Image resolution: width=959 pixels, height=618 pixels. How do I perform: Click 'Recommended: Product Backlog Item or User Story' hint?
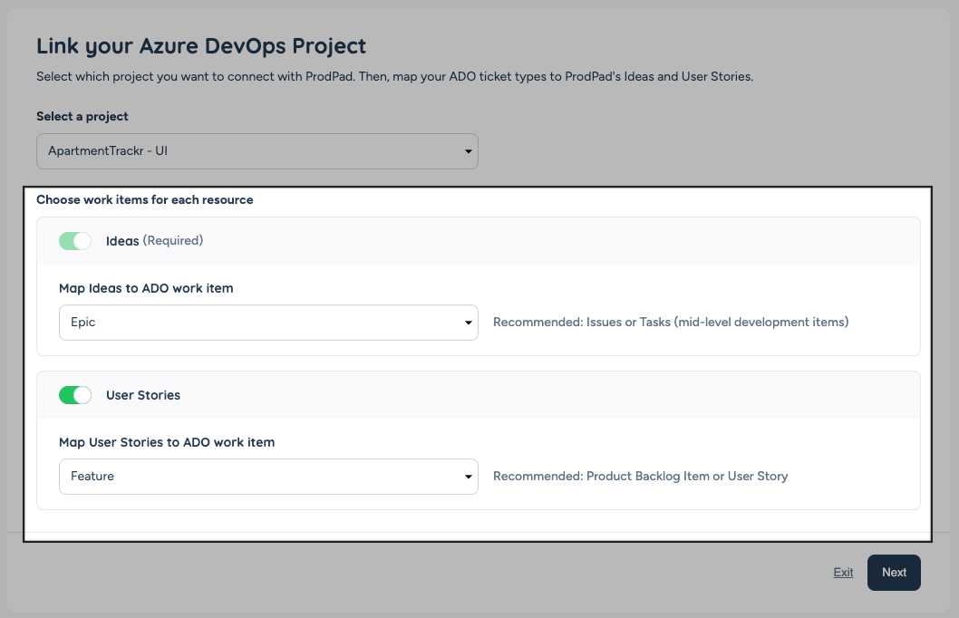click(640, 476)
